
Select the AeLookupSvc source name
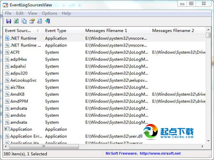point(24,80)
